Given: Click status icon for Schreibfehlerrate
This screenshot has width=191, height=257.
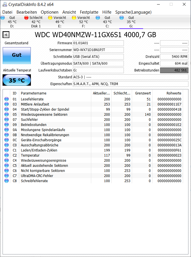Looking at the screenshot, I should point(7,181).
